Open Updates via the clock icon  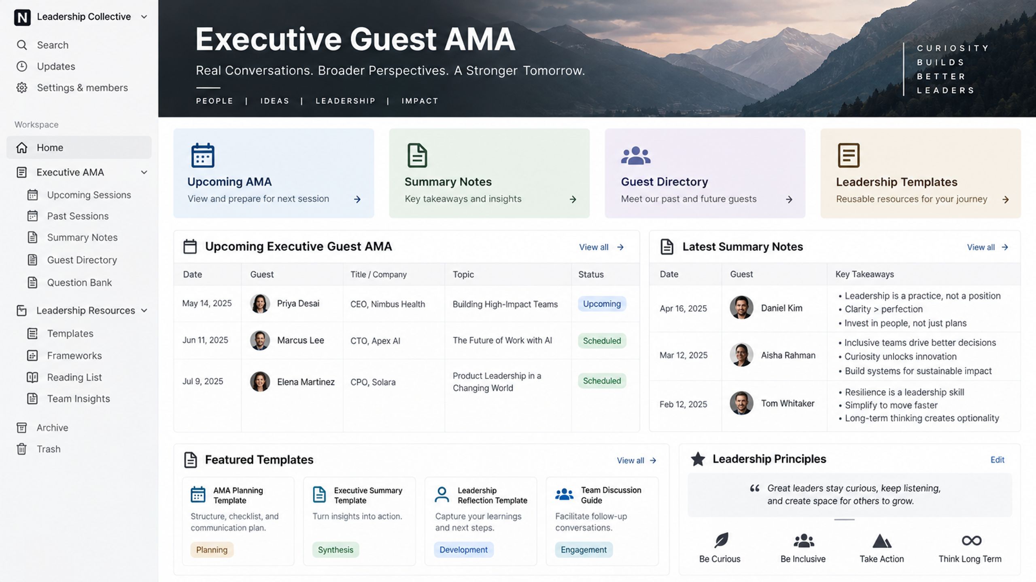[22, 66]
